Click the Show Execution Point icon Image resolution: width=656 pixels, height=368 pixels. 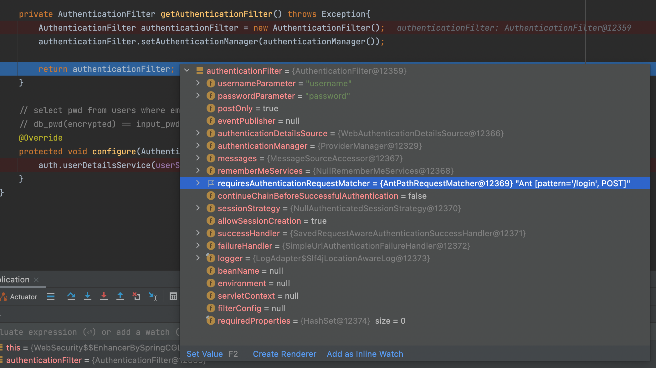51,296
